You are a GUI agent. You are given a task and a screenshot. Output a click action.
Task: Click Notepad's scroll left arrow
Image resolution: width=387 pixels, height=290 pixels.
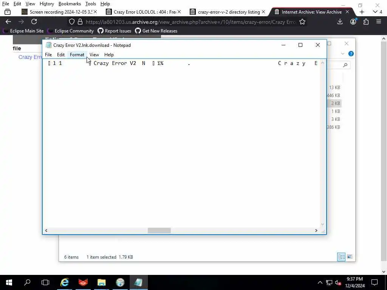(46, 230)
